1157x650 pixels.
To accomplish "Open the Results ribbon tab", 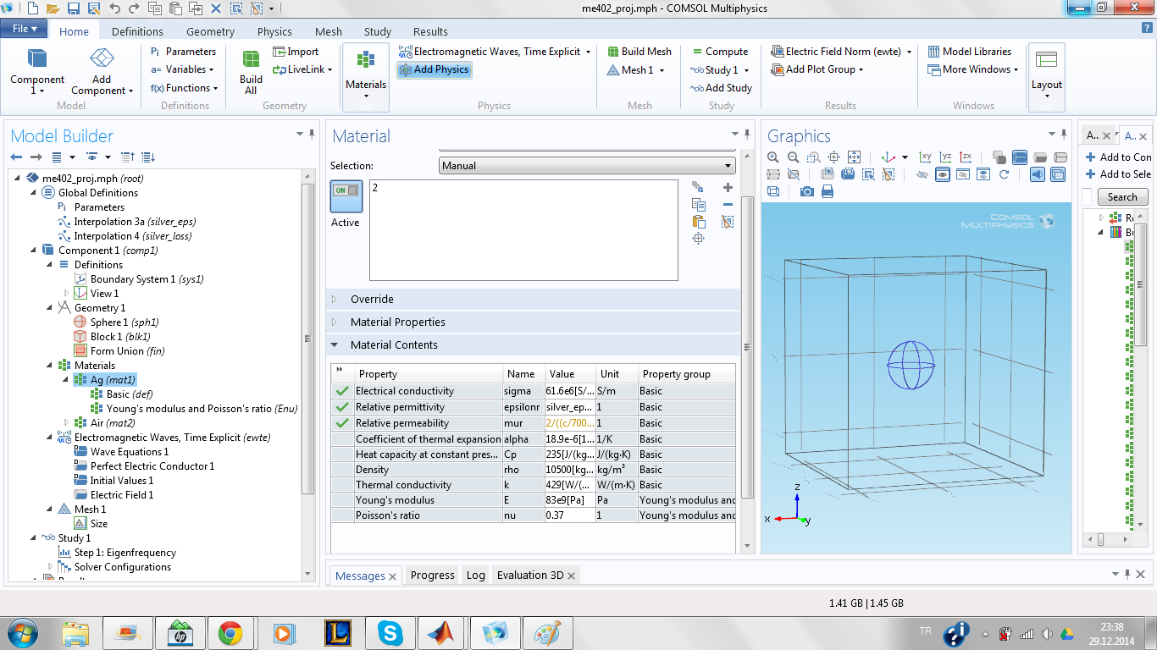I will click(x=430, y=32).
